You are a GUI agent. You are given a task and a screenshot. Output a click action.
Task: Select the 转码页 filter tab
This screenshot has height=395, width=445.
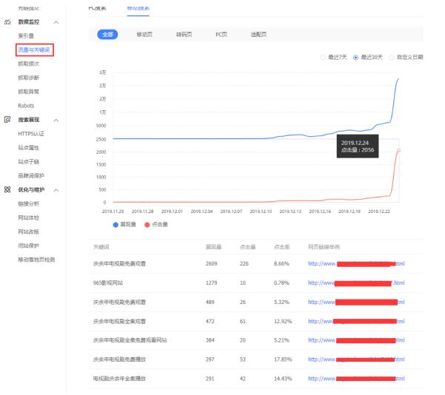pos(184,35)
